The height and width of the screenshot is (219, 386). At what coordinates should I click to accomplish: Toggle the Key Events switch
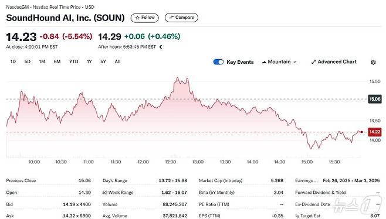coord(218,62)
